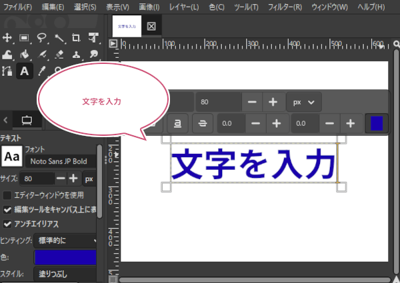Select the Clone stamp tool
400x283 pixels.
tap(76, 55)
